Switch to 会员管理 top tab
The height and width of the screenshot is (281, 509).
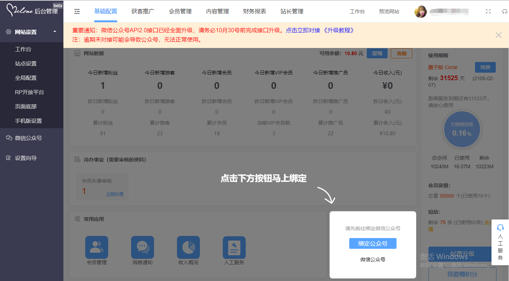click(x=180, y=11)
